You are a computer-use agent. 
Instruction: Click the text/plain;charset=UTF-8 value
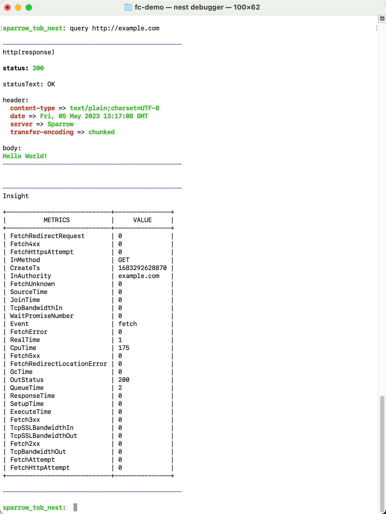click(x=114, y=108)
